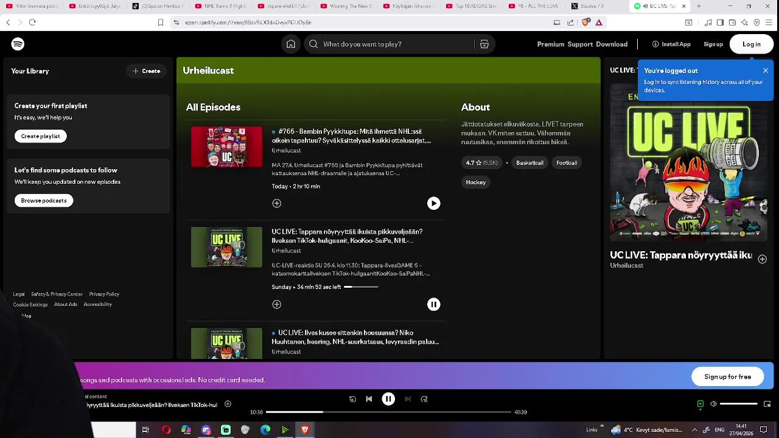Open the About Ads link
779x438 pixels.
pos(66,304)
